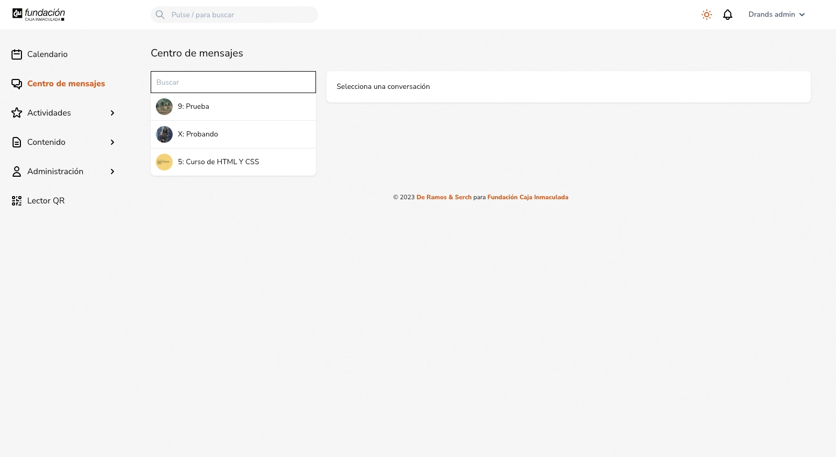Viewport: 836px width, 457px height.
Task: Click the Fundación Caja Inmaculada logo
Action: [x=39, y=15]
